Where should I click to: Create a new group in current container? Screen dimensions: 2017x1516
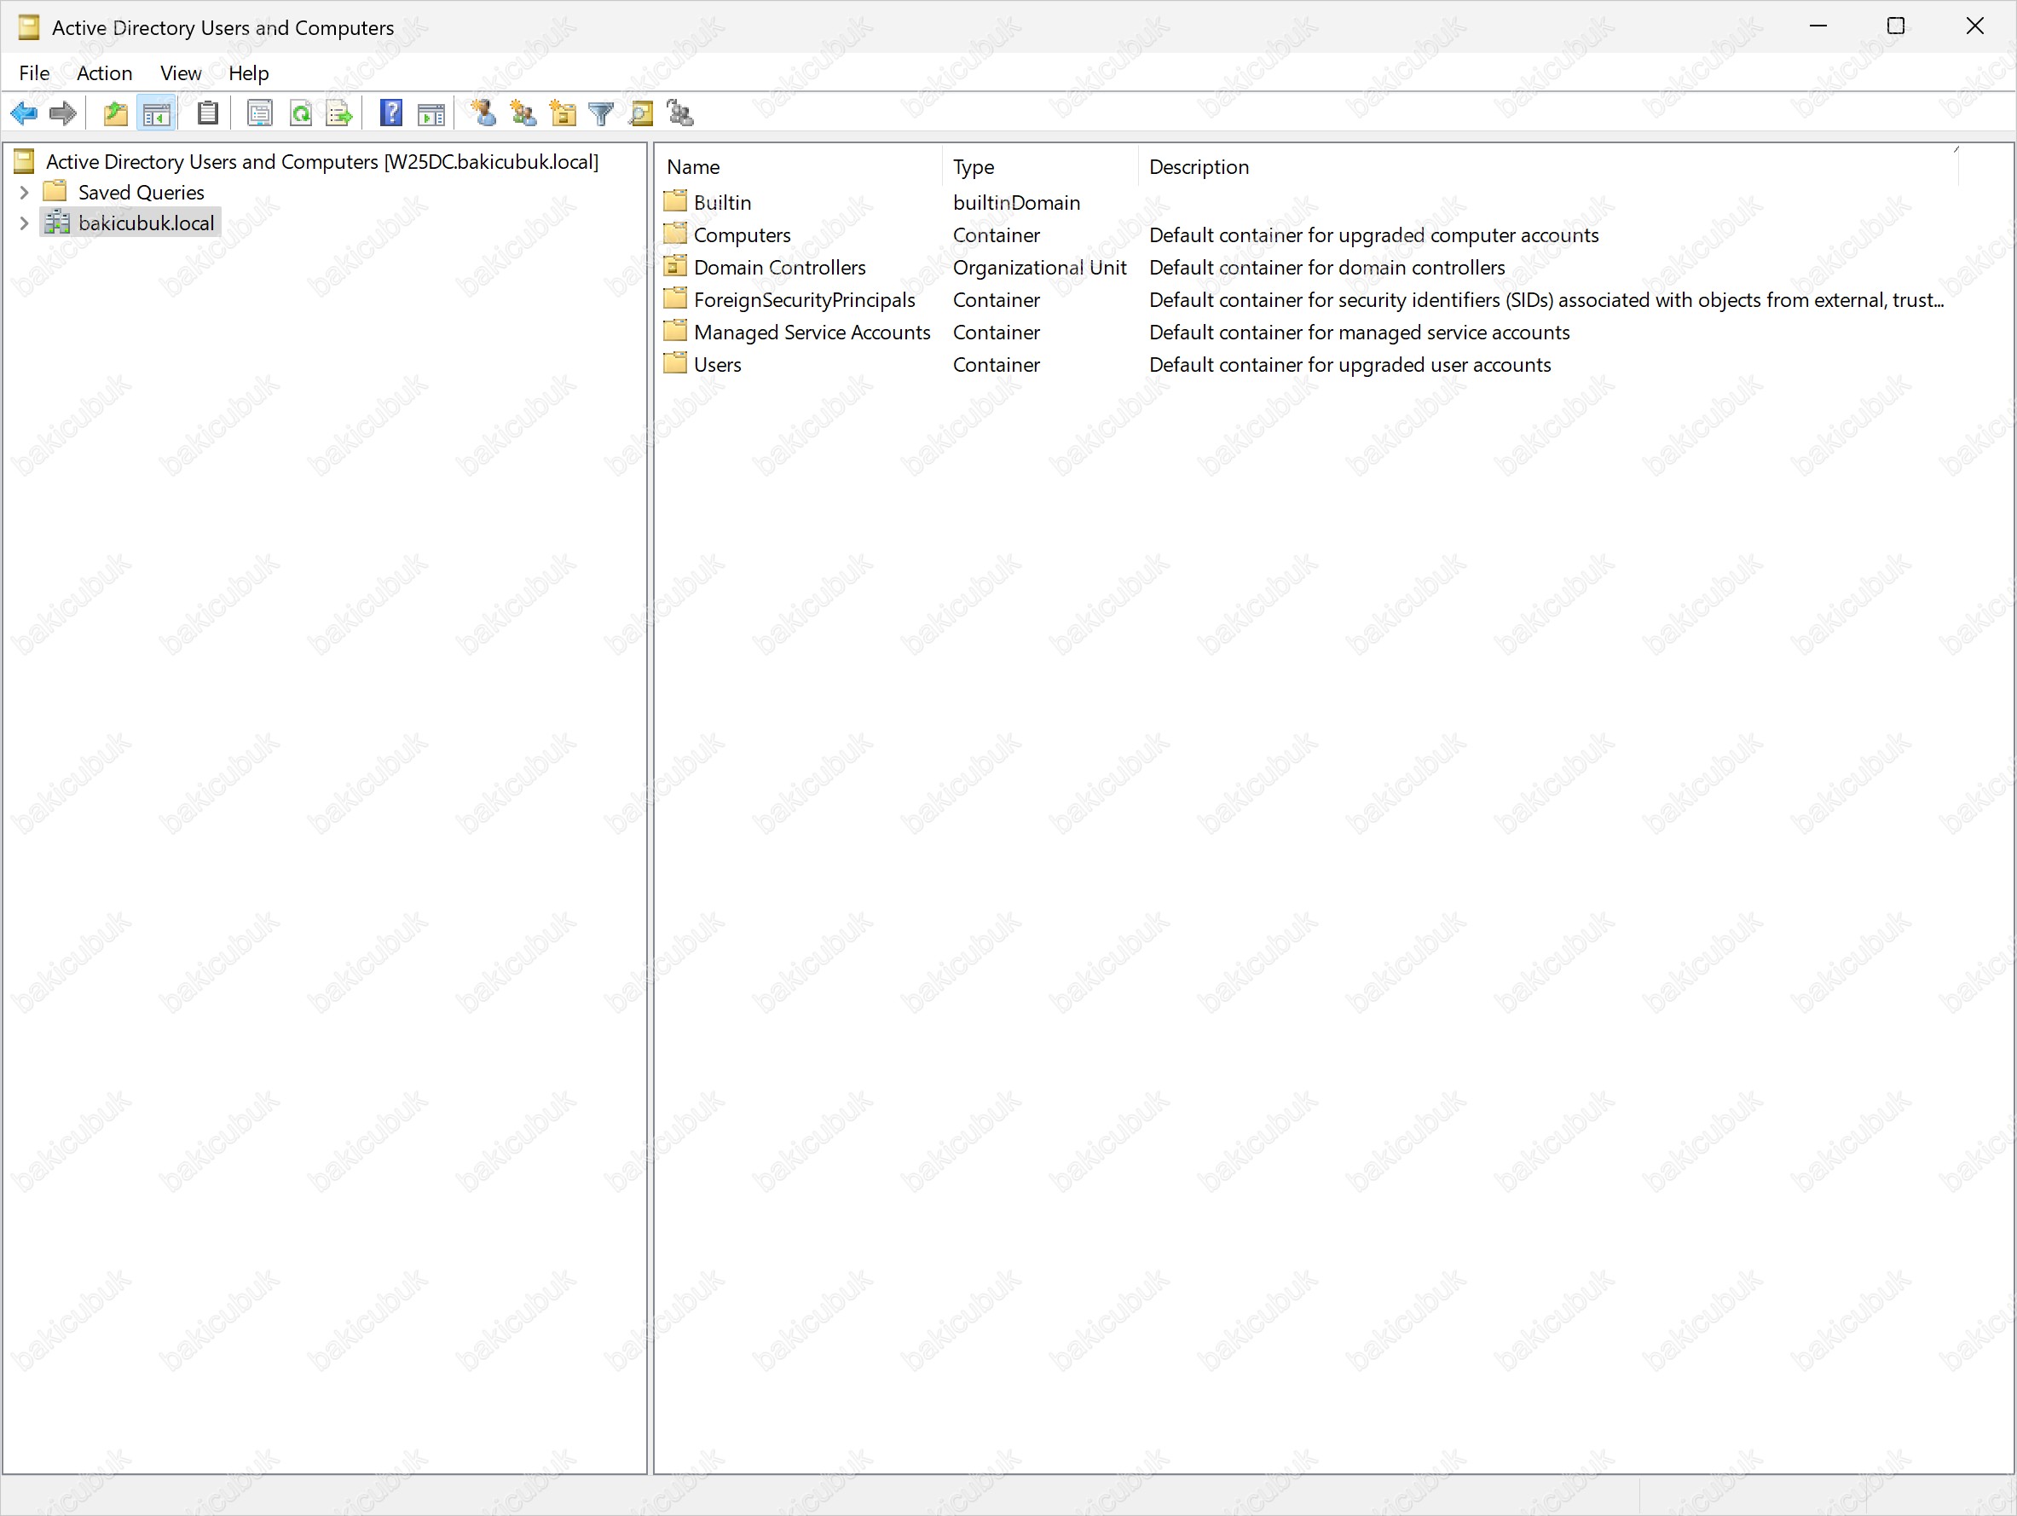(x=523, y=113)
